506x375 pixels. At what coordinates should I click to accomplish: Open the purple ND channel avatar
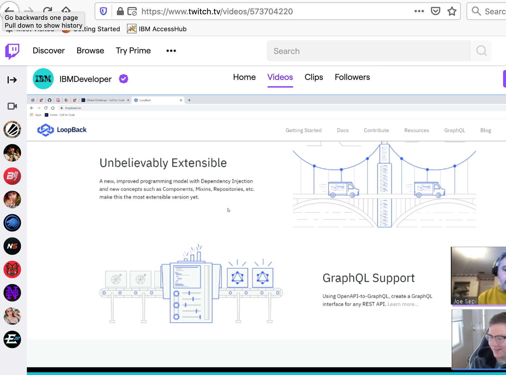tap(12, 293)
